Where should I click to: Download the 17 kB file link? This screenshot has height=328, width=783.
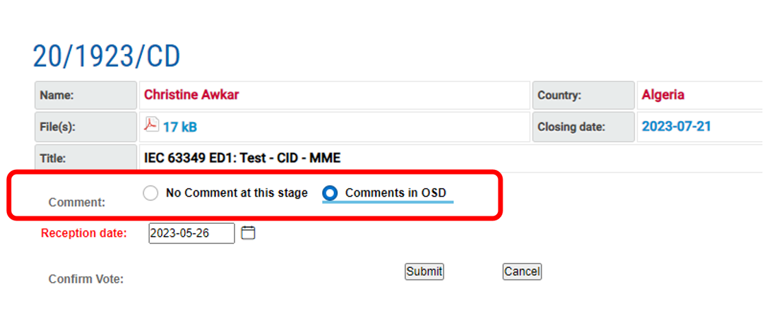coord(180,127)
